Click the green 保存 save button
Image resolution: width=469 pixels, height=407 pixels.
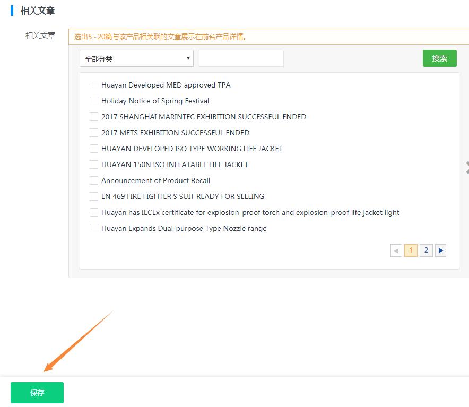click(37, 393)
